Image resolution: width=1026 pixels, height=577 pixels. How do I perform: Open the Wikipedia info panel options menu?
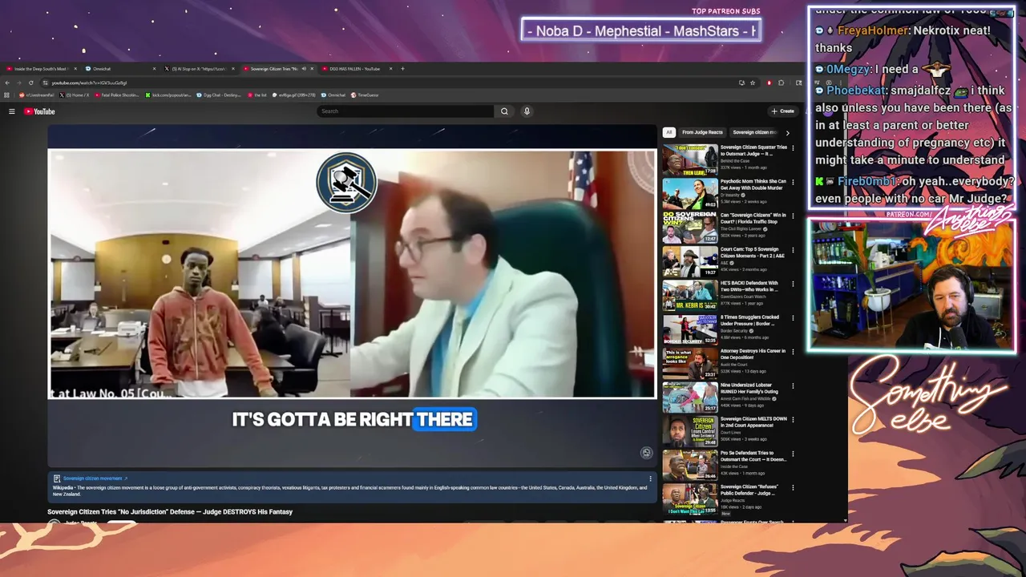pyautogui.click(x=650, y=478)
